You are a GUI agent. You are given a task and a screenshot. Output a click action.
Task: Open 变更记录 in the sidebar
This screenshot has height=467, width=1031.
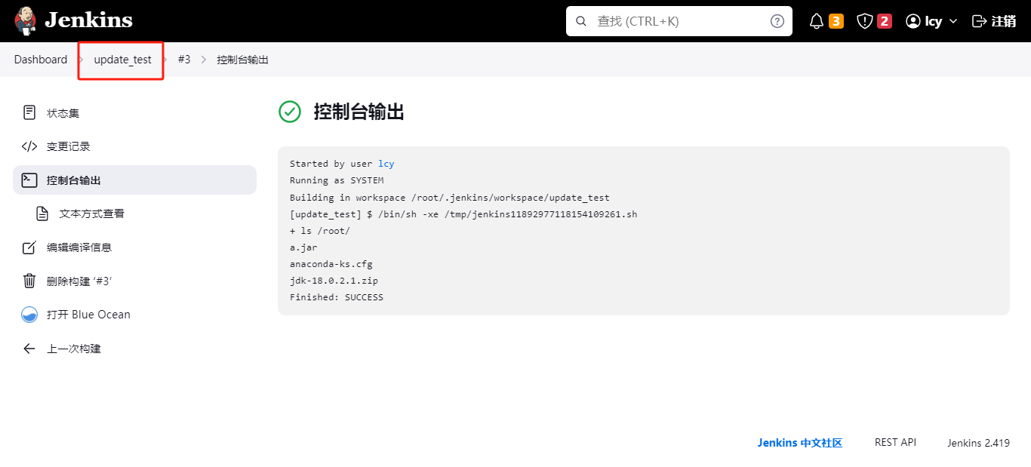pyautogui.click(x=134, y=146)
